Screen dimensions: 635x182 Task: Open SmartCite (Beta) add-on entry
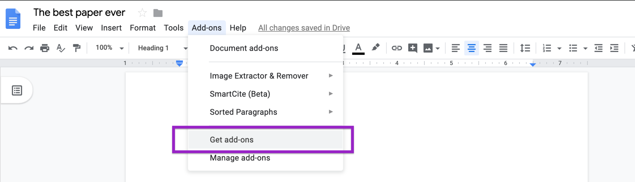tap(265, 94)
